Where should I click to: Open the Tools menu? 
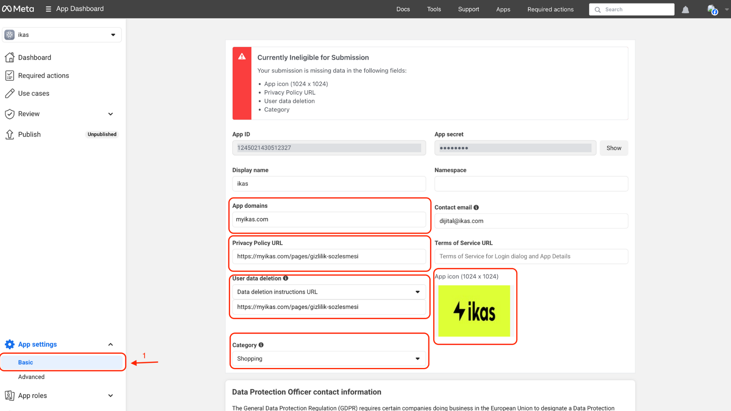[434, 9]
